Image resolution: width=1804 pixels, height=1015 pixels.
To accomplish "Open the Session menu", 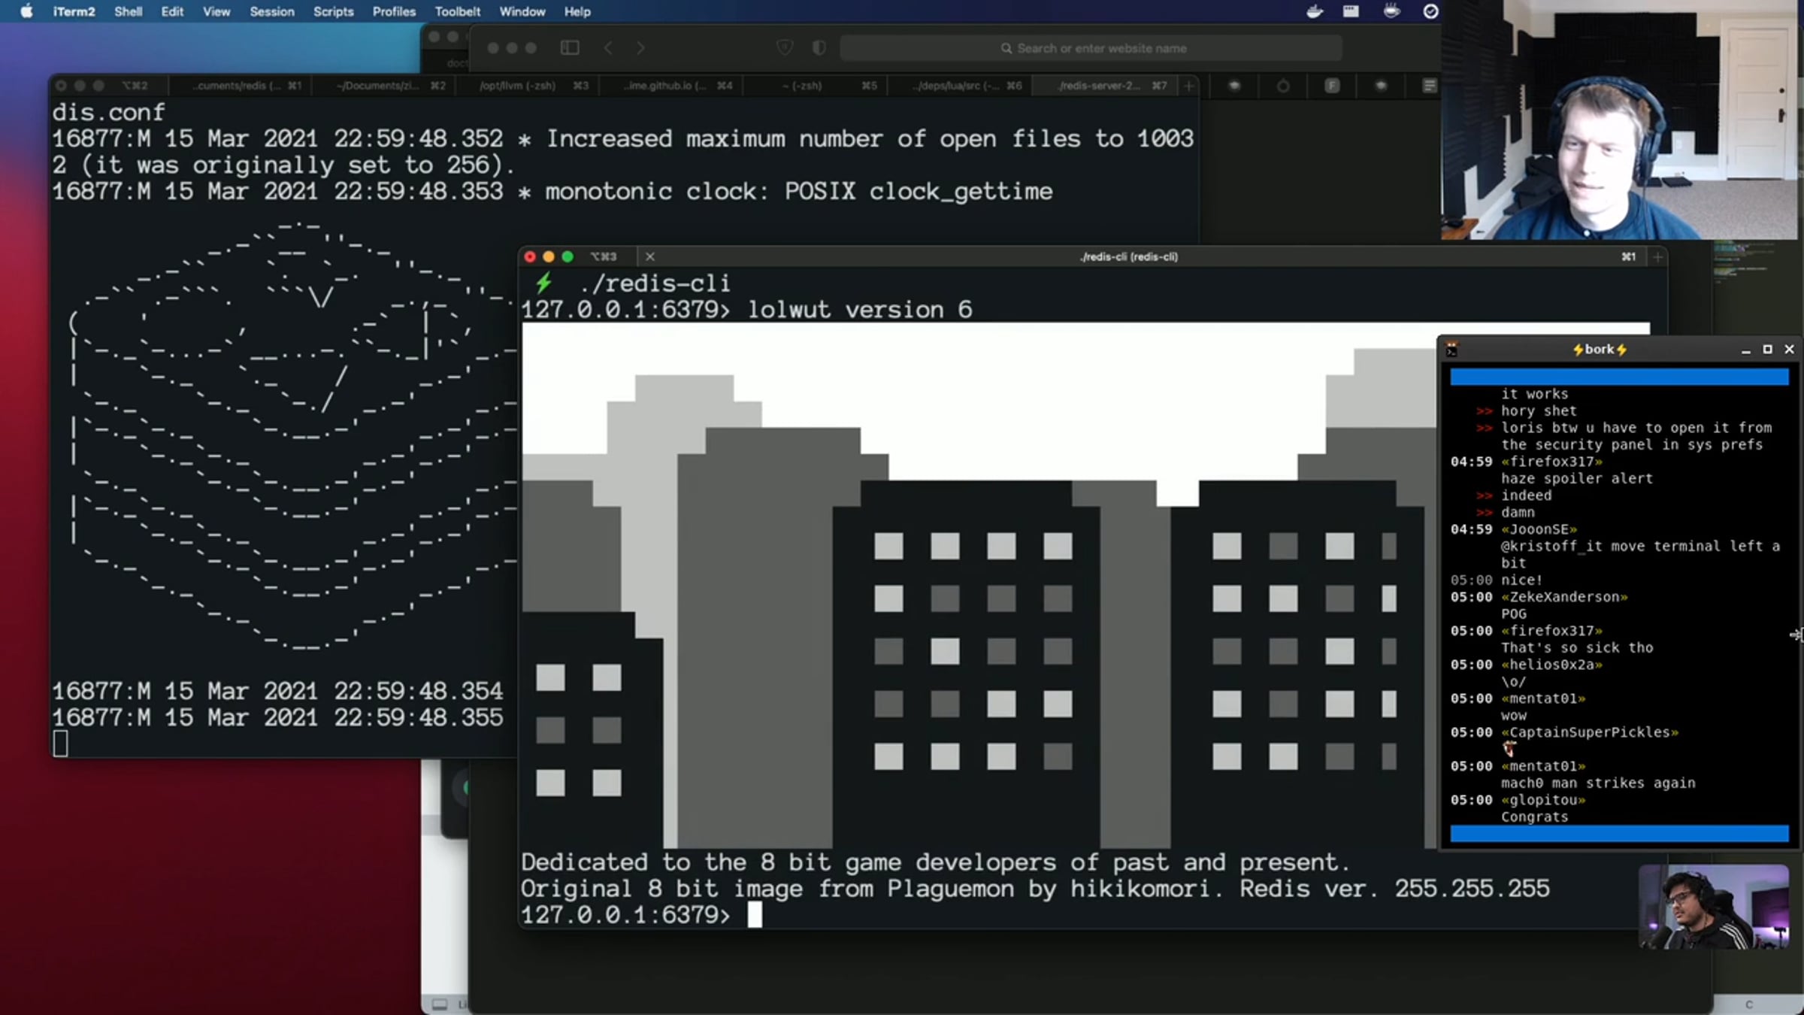I will coord(272,11).
